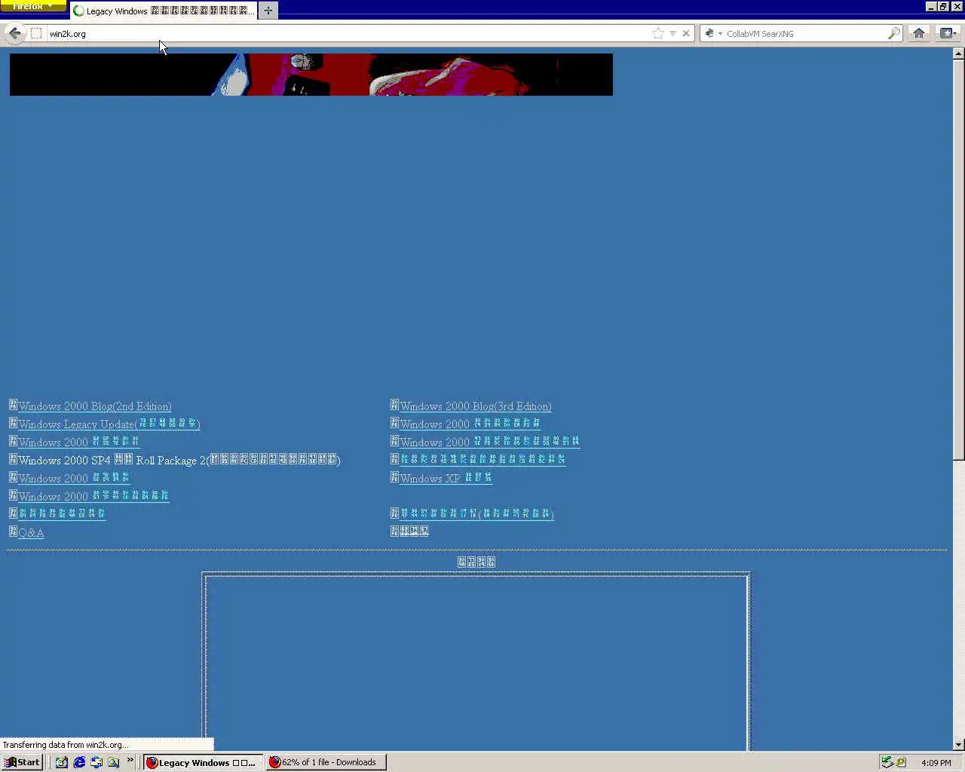The width and height of the screenshot is (965, 772).
Task: Click the Windows 2000 SP4 Roll Package 2 text
Action: 179,460
